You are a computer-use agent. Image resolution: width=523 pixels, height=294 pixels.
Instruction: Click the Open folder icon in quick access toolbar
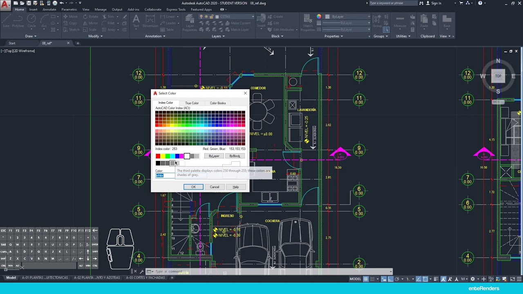22,3
